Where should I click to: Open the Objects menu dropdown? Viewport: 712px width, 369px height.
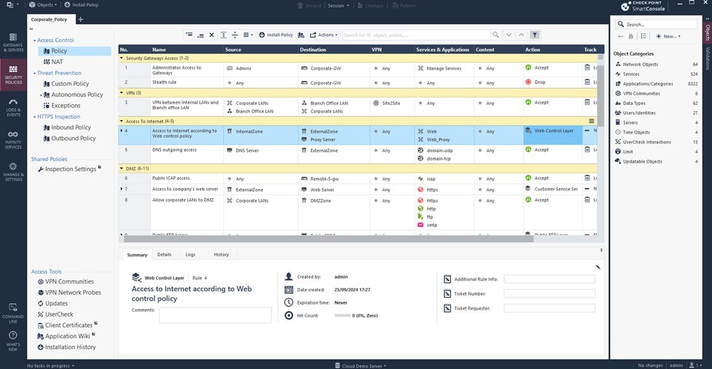pos(43,5)
